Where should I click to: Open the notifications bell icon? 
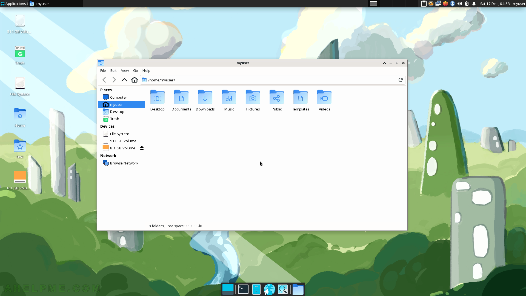point(474,4)
